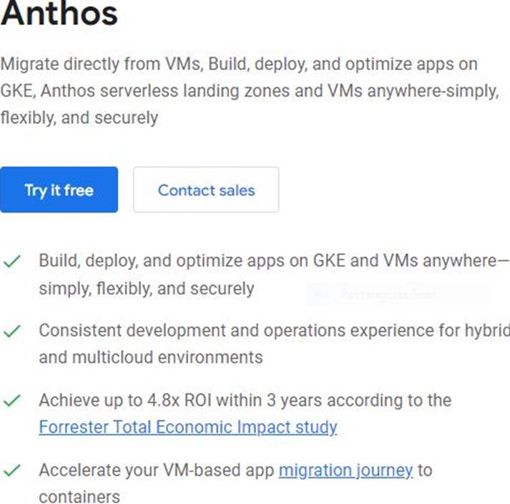Click 'Build, deploy, and optimize apps' bullet text

273,261
